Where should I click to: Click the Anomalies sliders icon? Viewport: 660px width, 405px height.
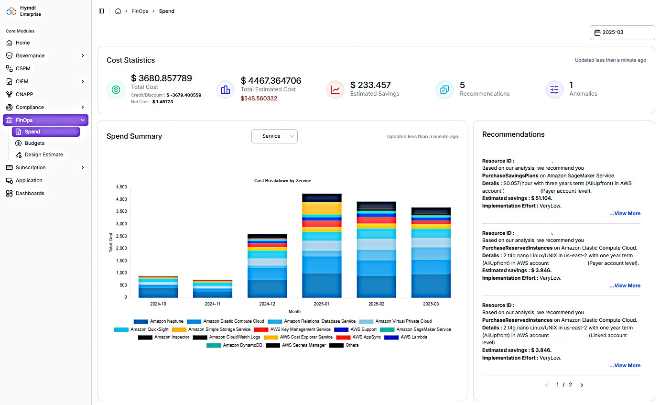pos(554,89)
